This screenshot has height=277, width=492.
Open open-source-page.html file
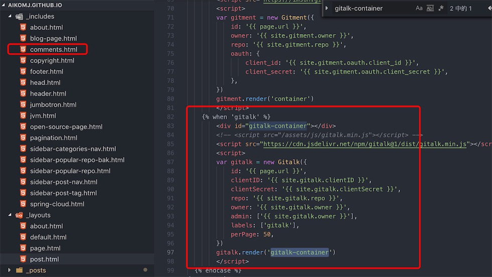coord(66,127)
